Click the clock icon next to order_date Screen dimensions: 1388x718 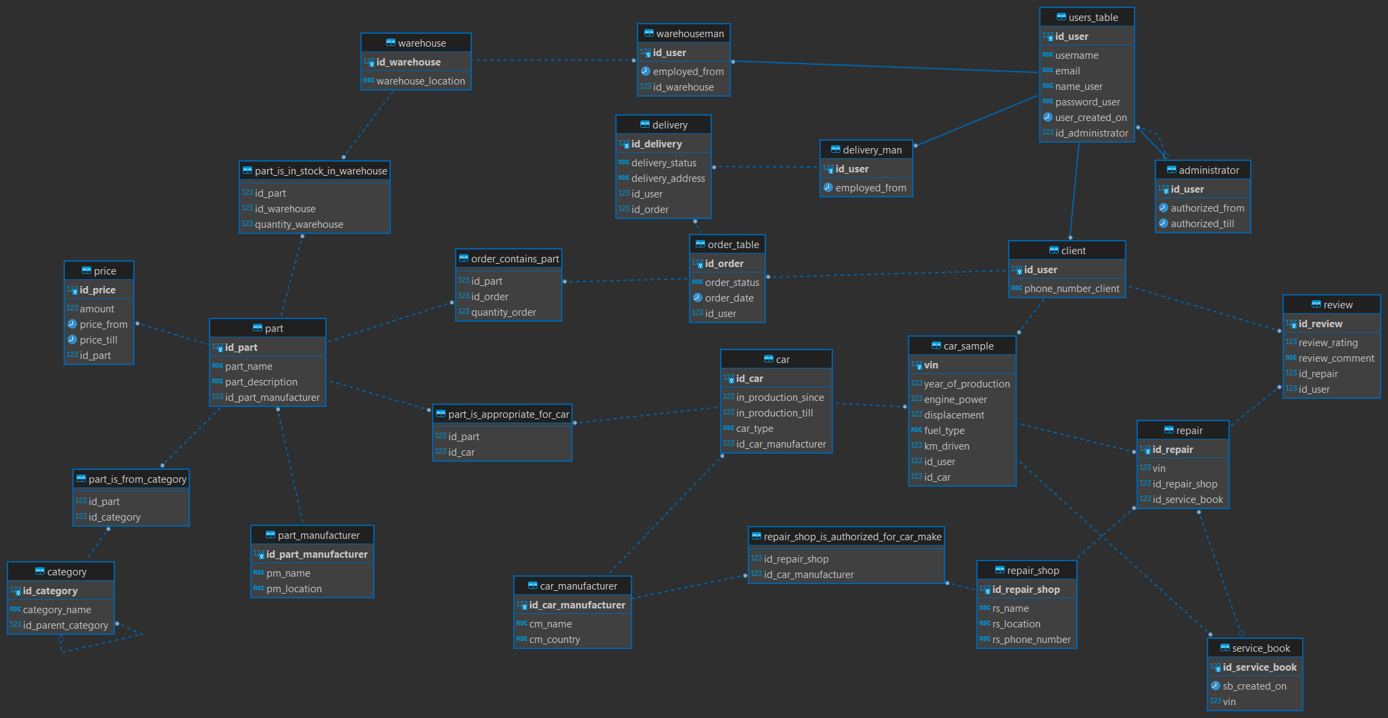coord(698,297)
